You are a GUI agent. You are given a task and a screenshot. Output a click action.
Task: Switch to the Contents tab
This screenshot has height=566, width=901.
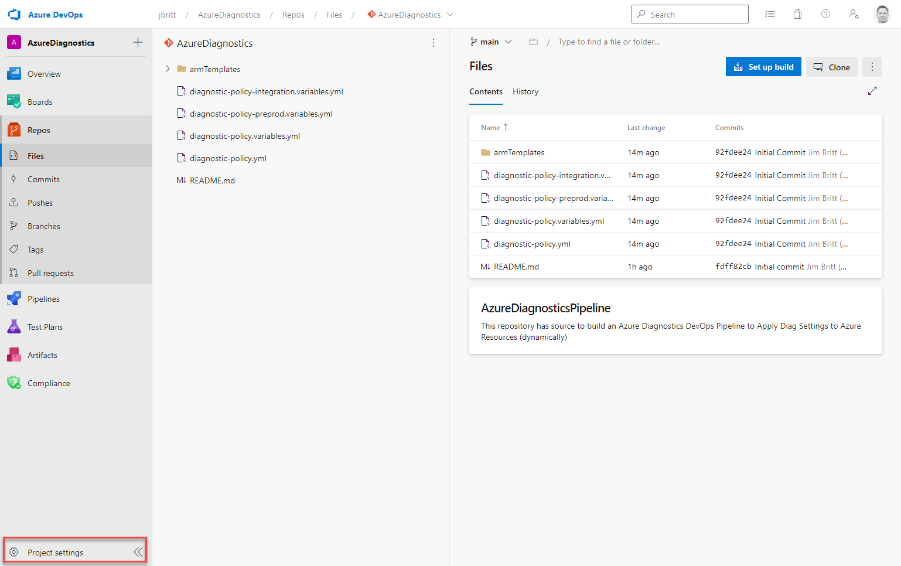(486, 91)
